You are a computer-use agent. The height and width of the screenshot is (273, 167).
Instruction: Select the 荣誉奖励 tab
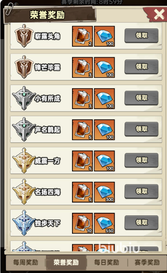(66, 262)
